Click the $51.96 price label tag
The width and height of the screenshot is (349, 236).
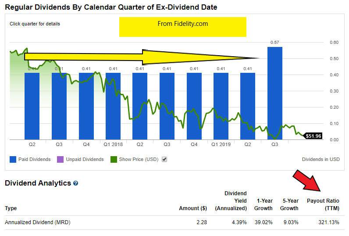coord(313,136)
